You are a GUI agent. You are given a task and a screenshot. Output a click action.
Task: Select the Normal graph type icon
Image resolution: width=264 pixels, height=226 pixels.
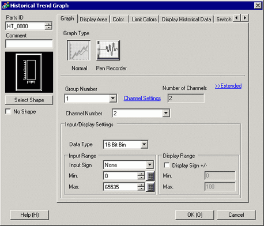[x=78, y=50]
